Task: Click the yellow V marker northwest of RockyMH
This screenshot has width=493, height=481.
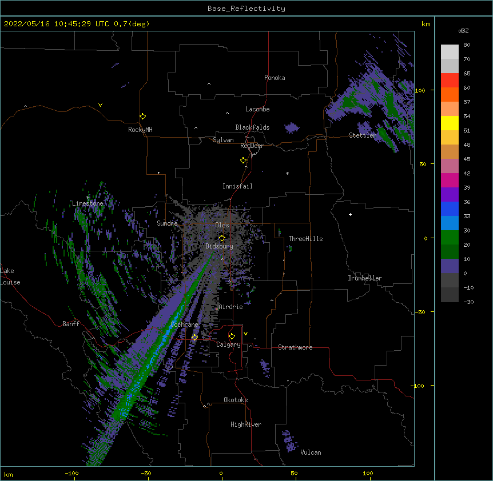Action: coord(100,105)
